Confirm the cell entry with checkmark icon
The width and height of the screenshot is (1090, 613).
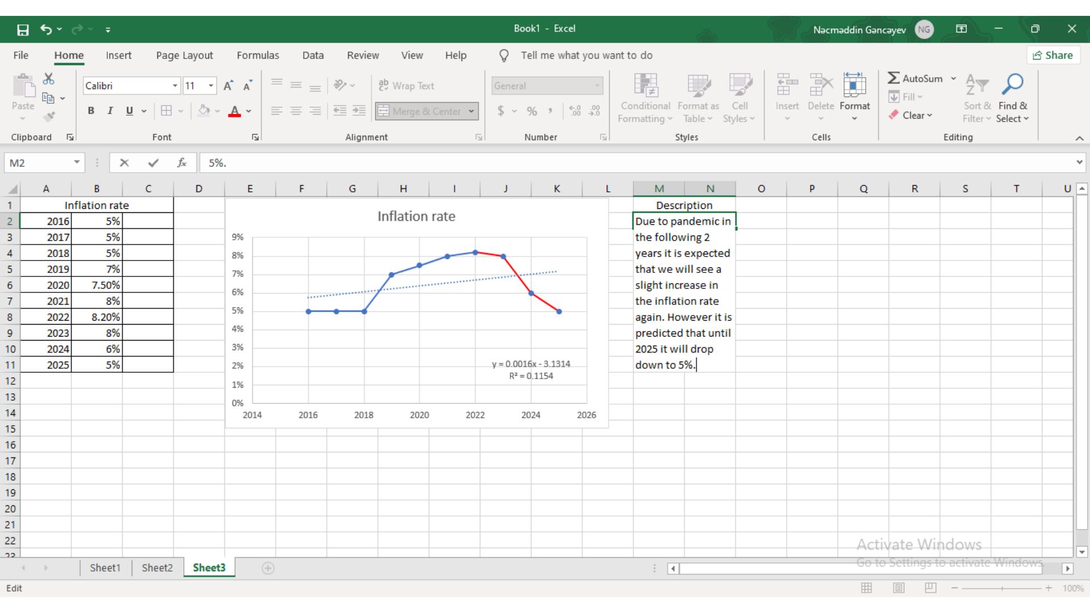(x=153, y=163)
